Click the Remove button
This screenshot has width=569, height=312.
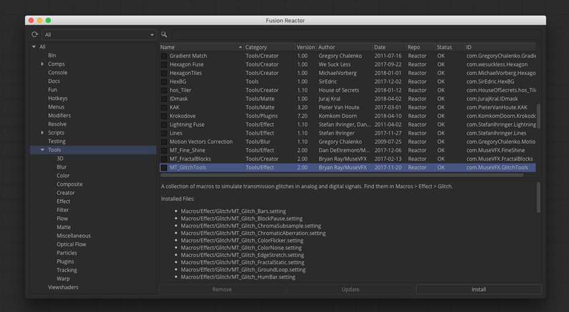222,289
